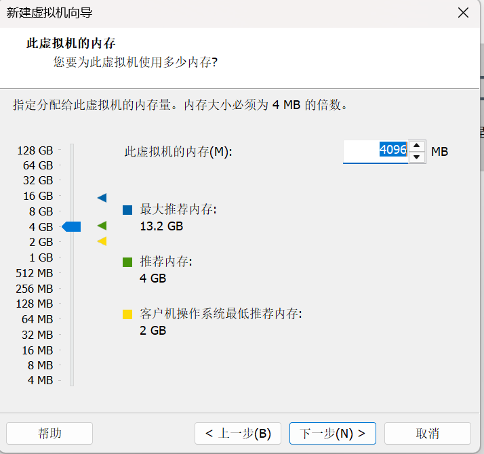Click the blue maximum recommended memory arrow marker

[102, 198]
